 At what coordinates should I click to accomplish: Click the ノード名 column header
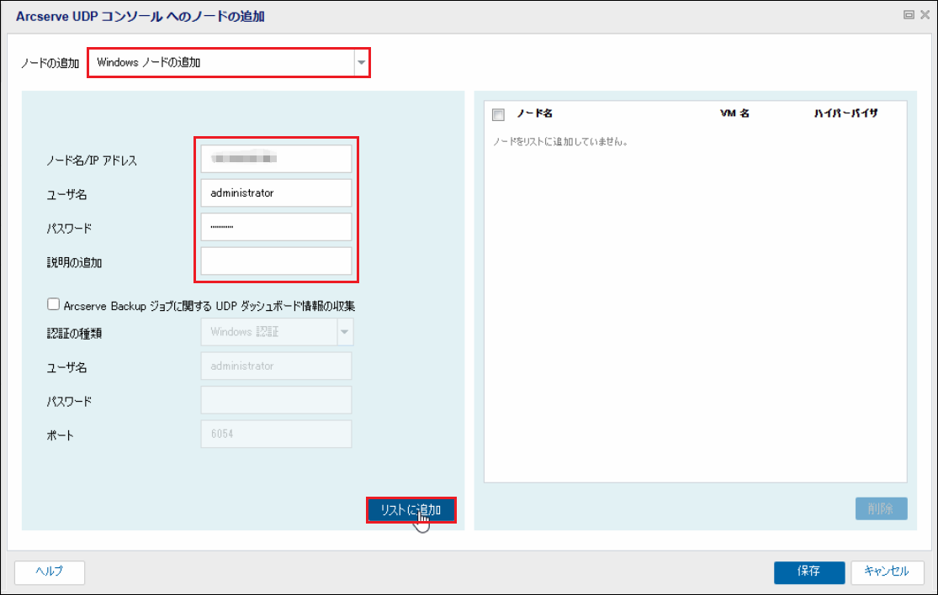click(x=534, y=113)
